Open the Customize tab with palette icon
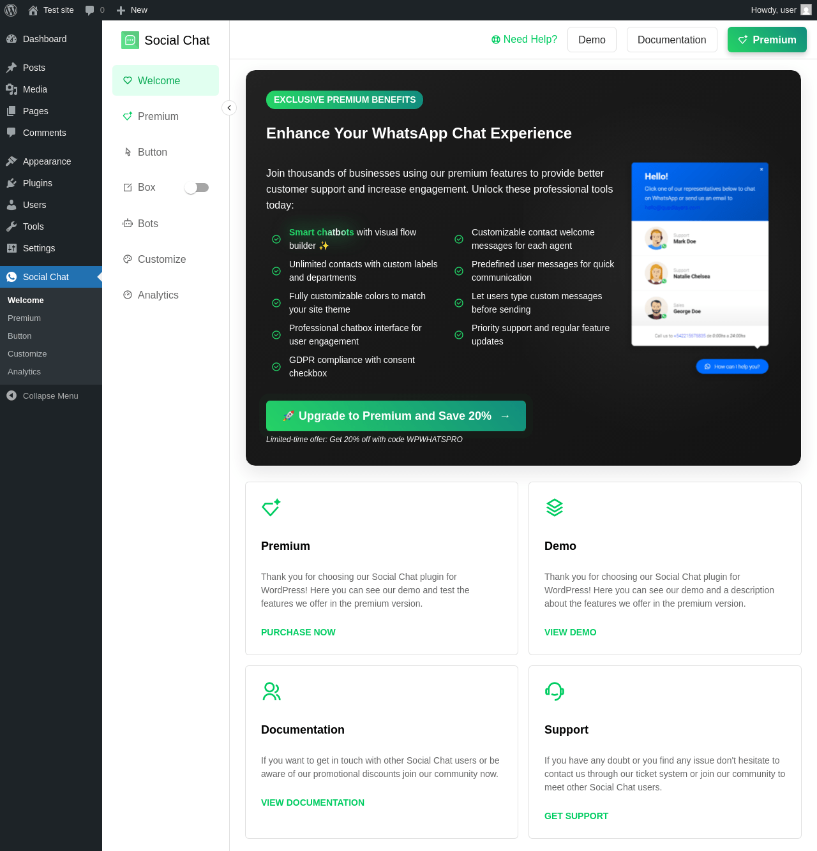The image size is (817, 851). pyautogui.click(x=165, y=259)
